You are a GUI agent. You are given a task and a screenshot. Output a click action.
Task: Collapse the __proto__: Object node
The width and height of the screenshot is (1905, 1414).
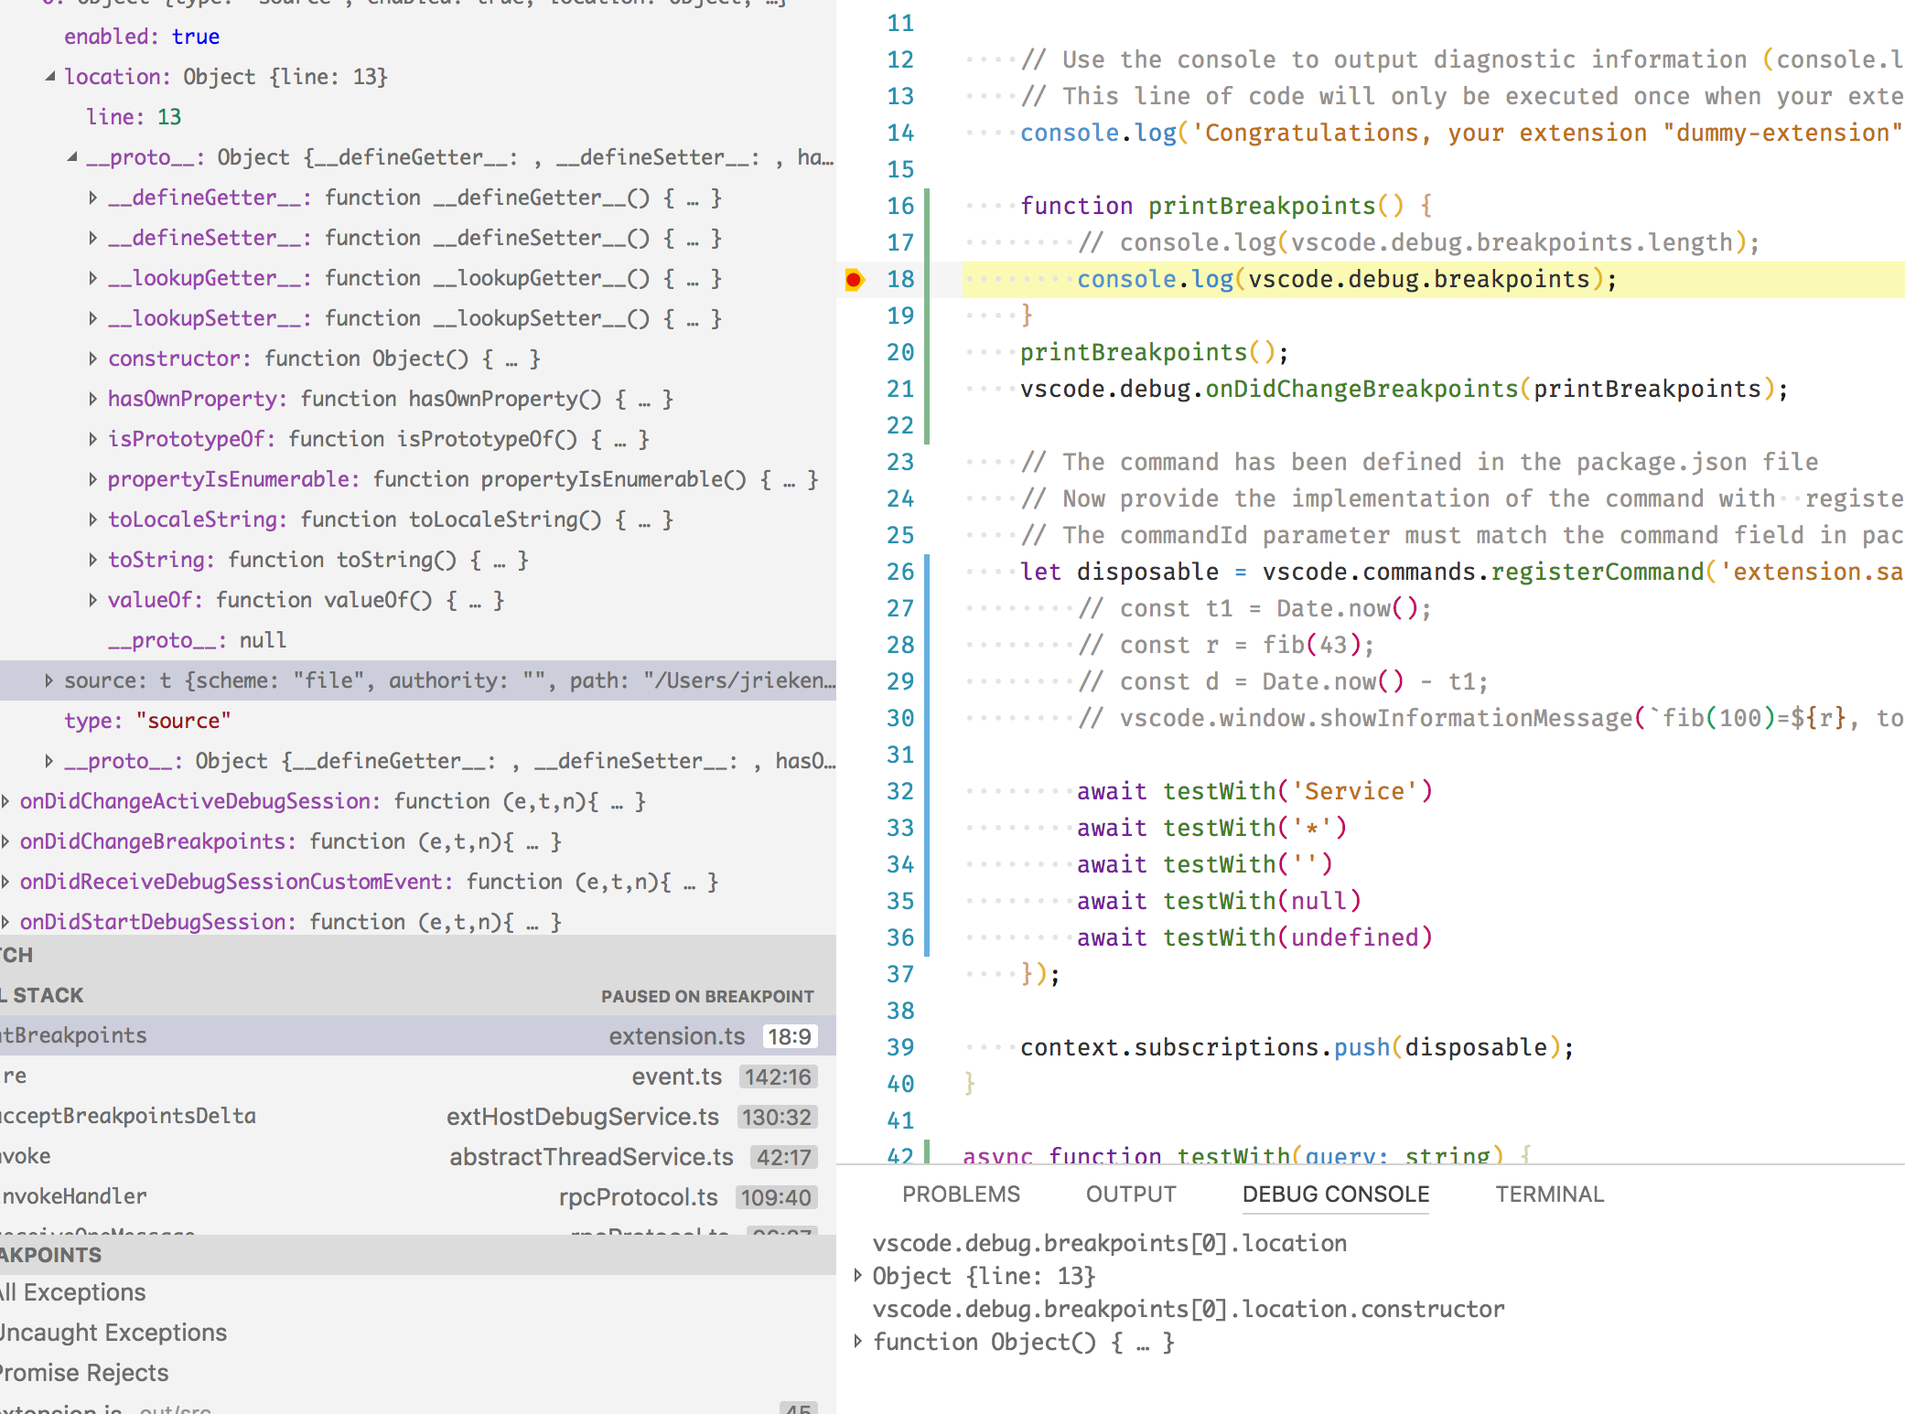click(74, 157)
